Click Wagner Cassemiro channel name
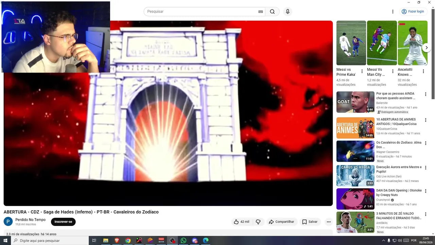 [x=388, y=152]
